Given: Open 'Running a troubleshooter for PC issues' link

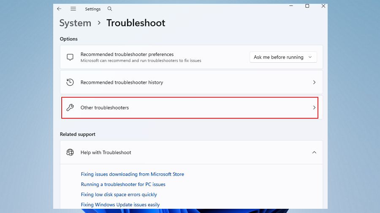Looking at the screenshot, I should pyautogui.click(x=123, y=184).
